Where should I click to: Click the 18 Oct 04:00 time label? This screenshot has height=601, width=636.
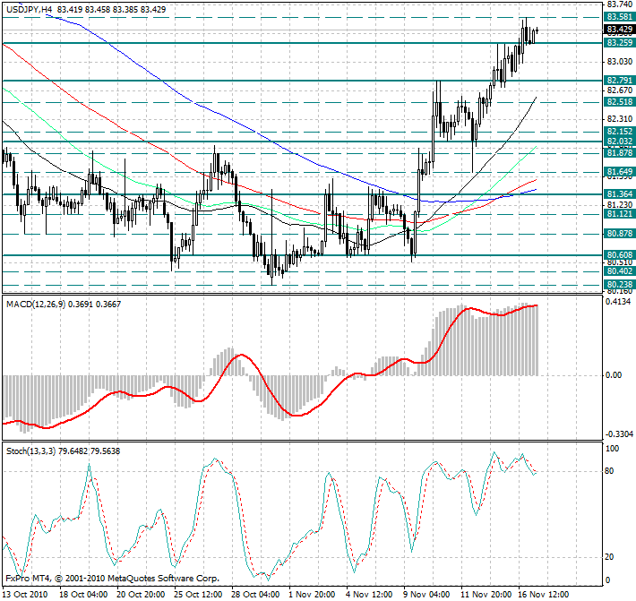pyautogui.click(x=83, y=595)
